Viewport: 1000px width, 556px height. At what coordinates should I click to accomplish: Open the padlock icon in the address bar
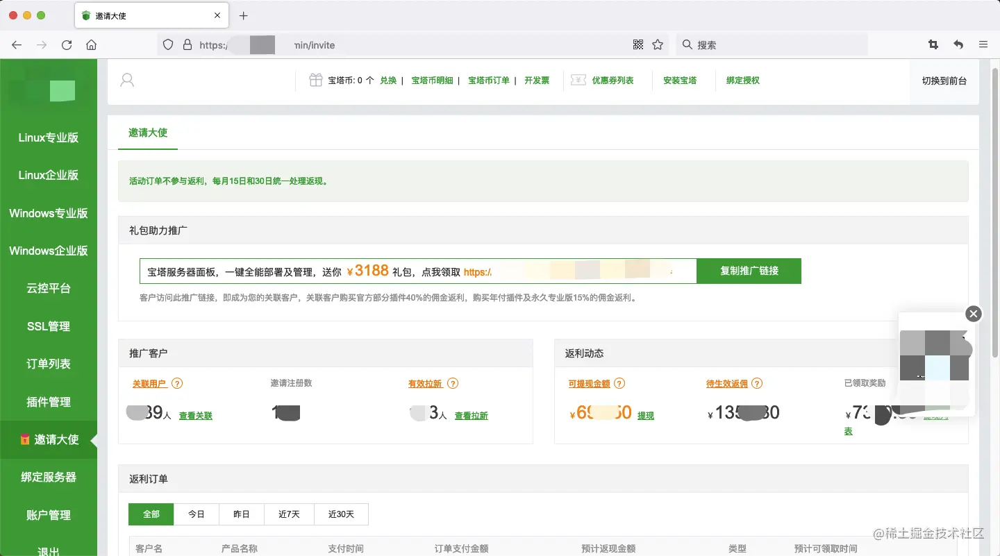[186, 44]
